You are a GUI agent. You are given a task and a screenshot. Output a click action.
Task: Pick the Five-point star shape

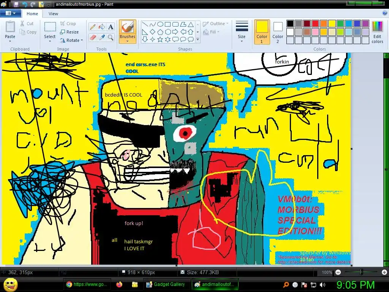[160, 39]
